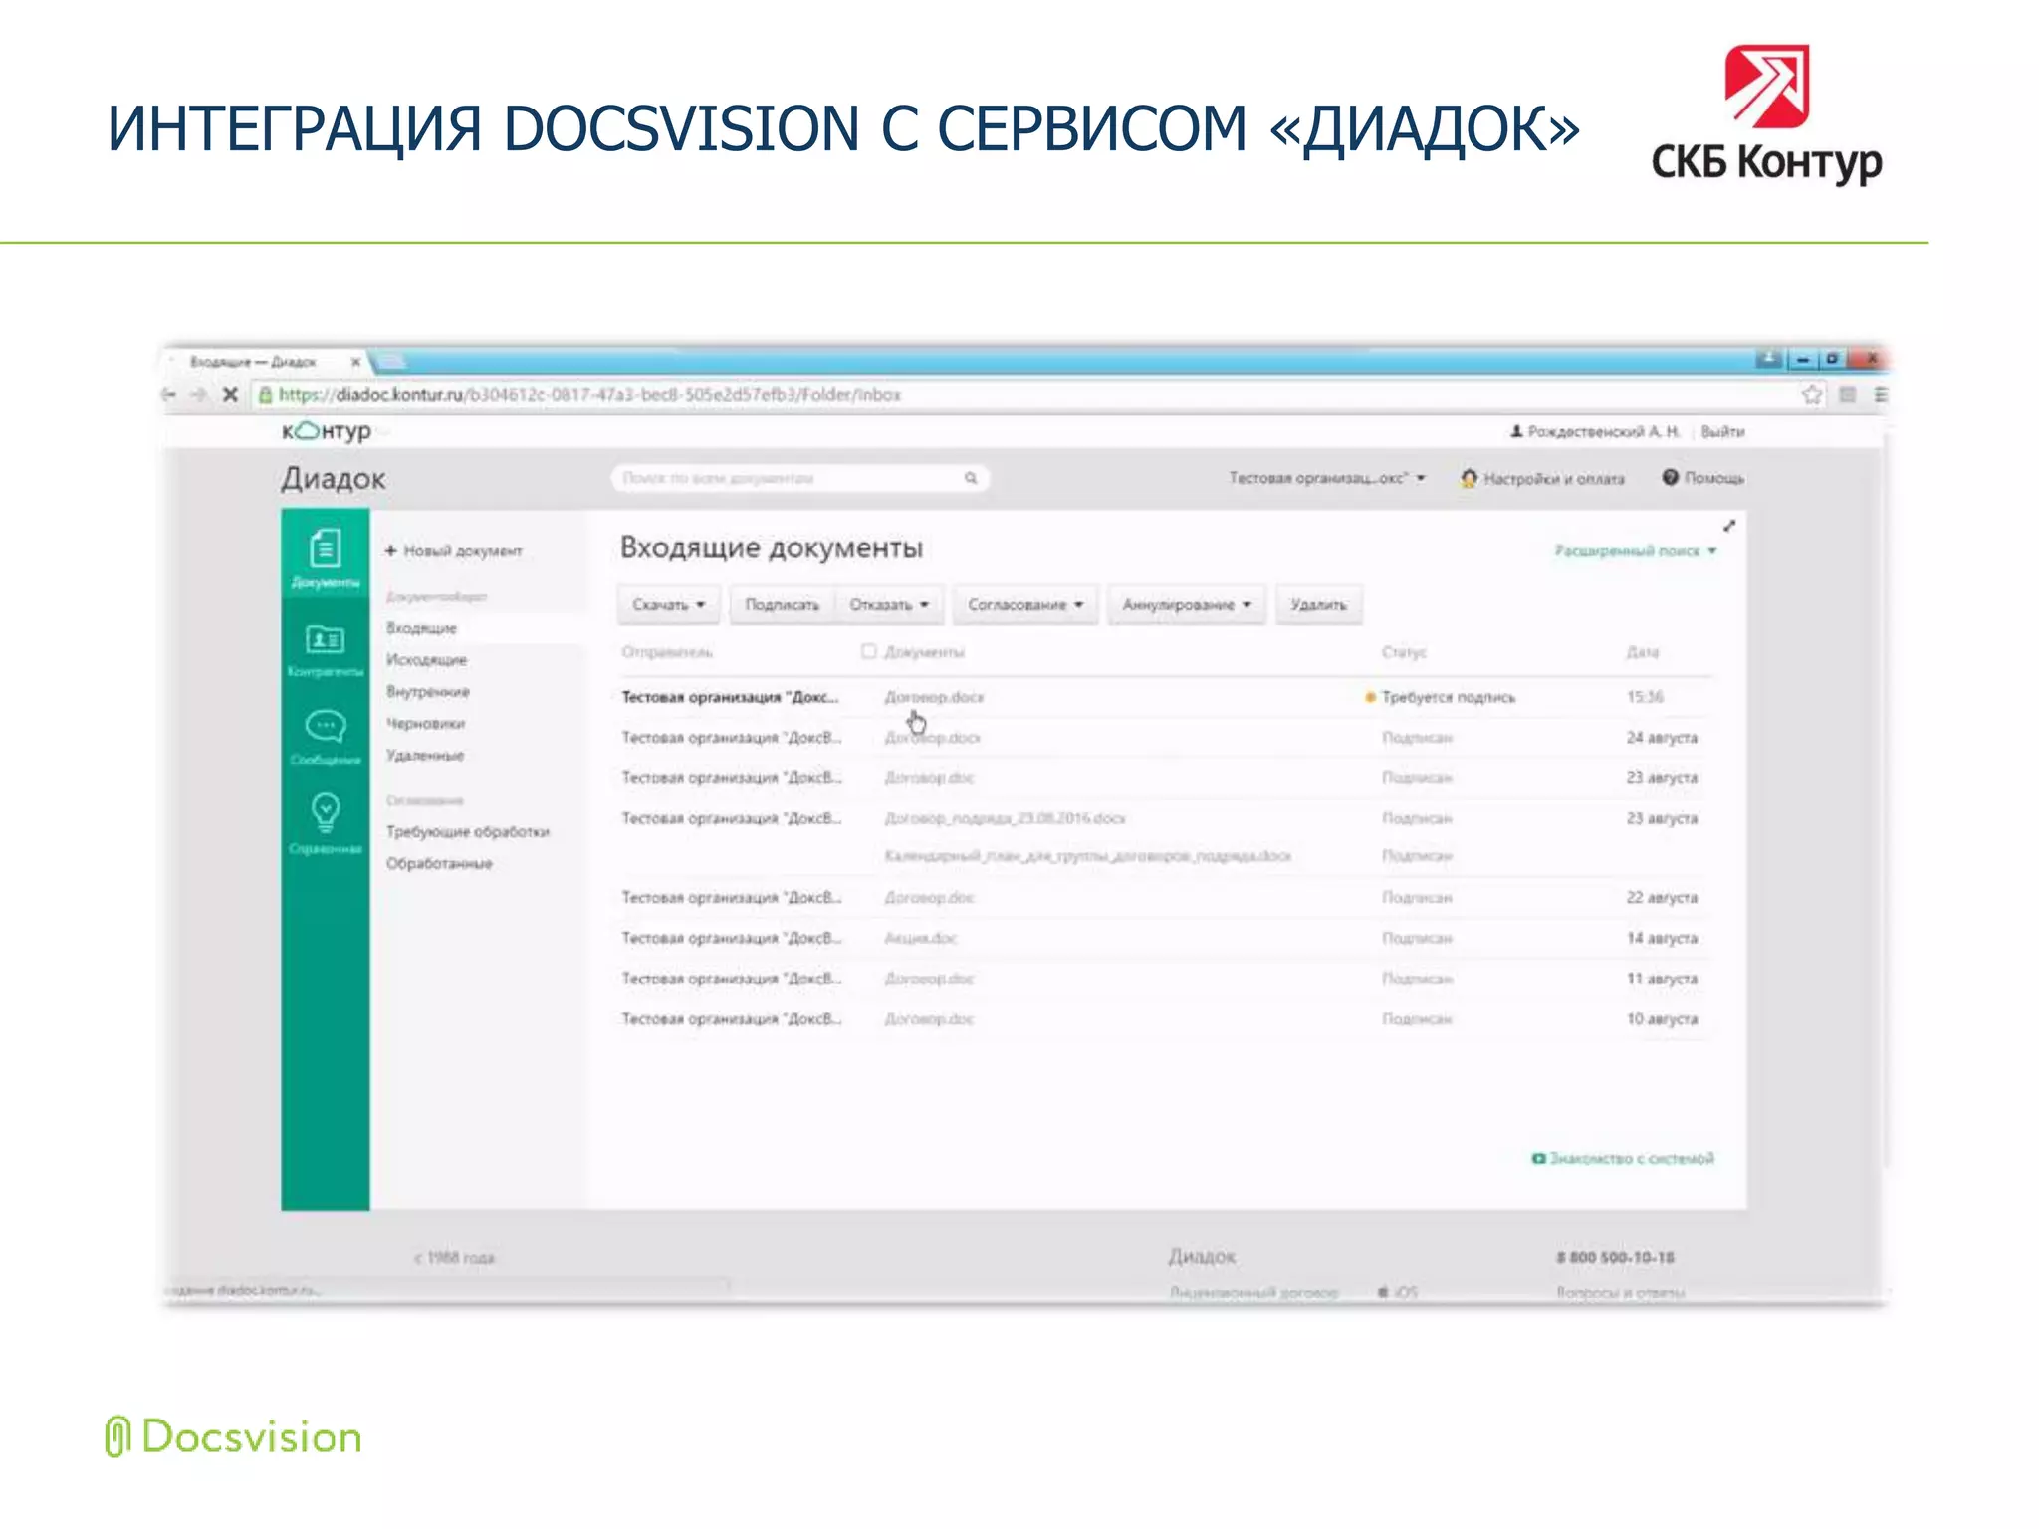Open the Согласование dropdown
The image size is (2039, 1529).
1025,604
